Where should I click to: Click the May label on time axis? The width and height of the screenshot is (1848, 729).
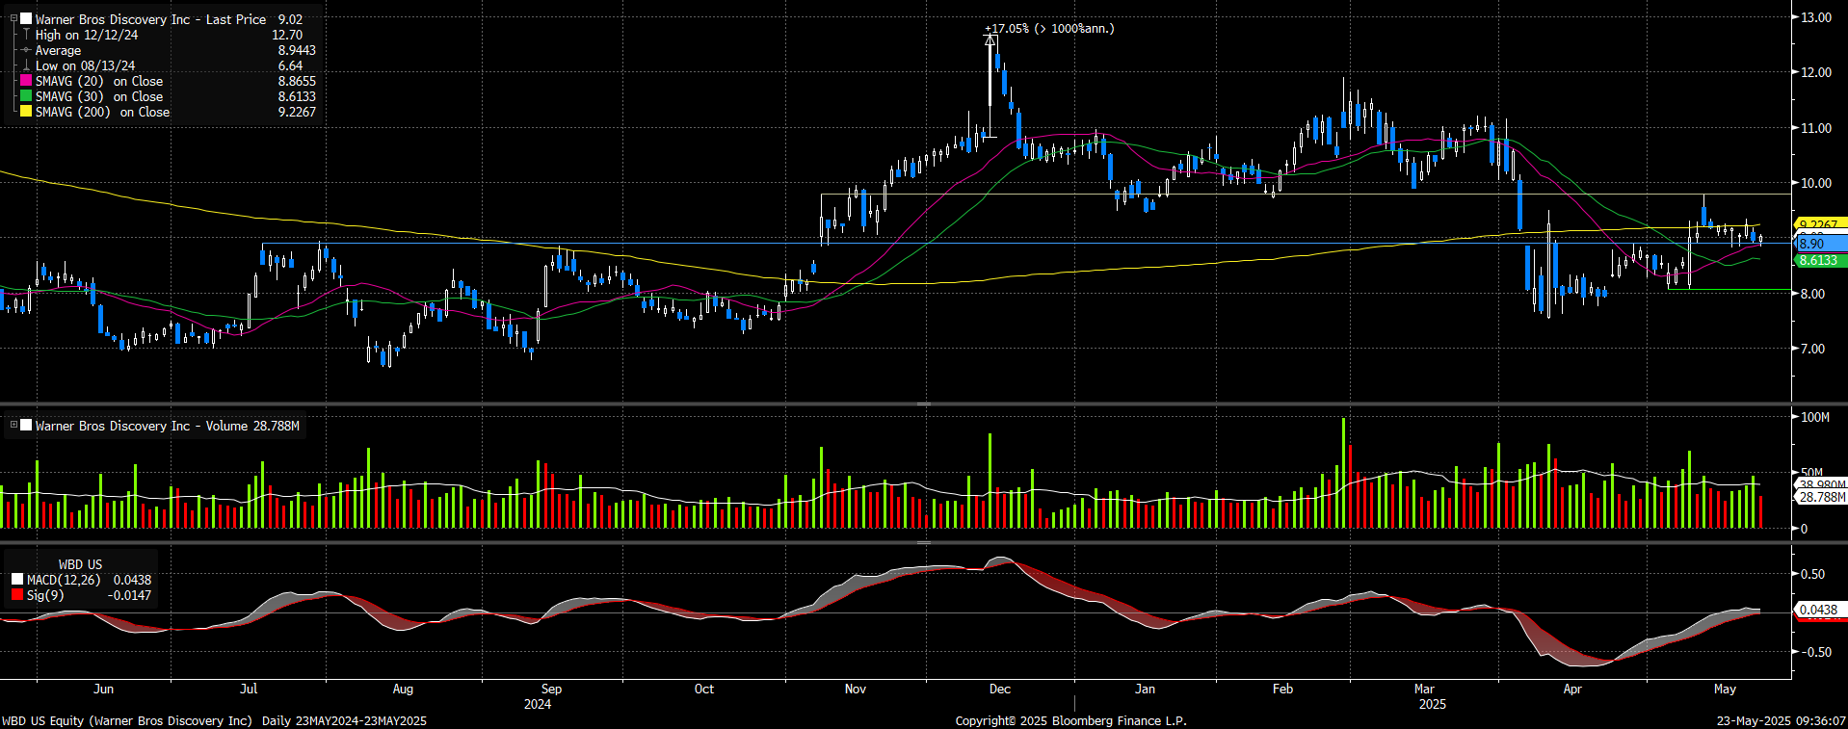click(1725, 689)
